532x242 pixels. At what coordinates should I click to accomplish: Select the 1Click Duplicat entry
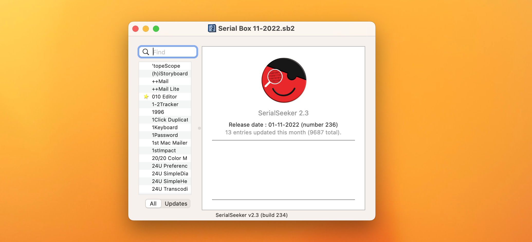(x=165, y=120)
